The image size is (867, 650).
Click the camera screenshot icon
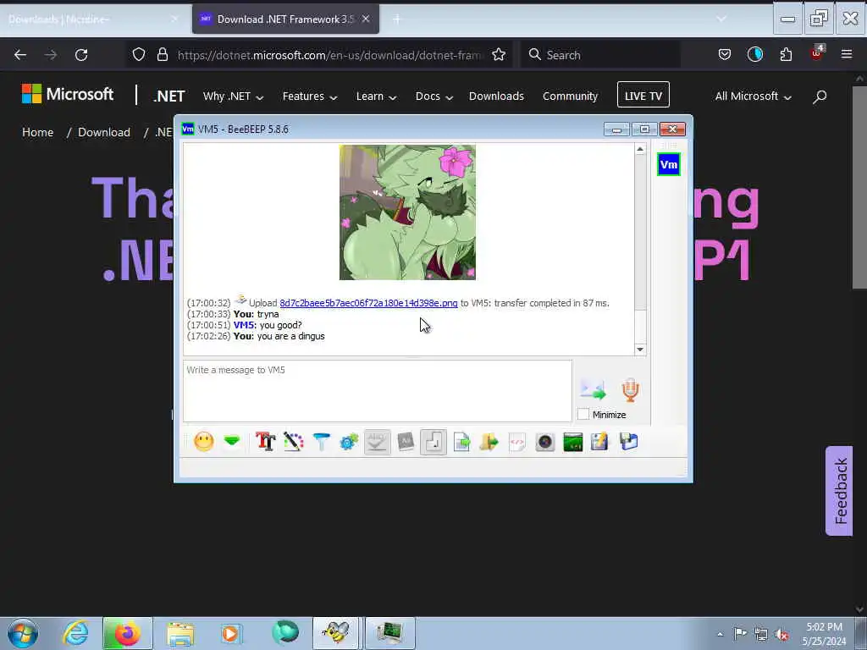[x=544, y=442]
